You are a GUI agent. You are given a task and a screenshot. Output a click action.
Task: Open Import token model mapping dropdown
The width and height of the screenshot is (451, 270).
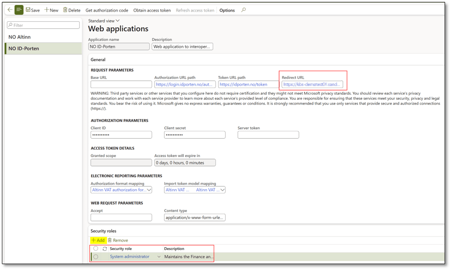(x=222, y=190)
